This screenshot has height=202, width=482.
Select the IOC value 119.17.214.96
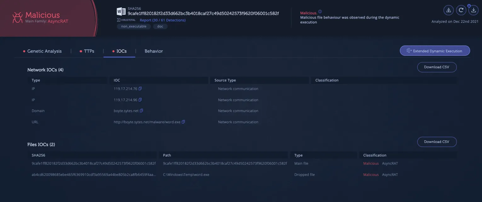coord(125,100)
